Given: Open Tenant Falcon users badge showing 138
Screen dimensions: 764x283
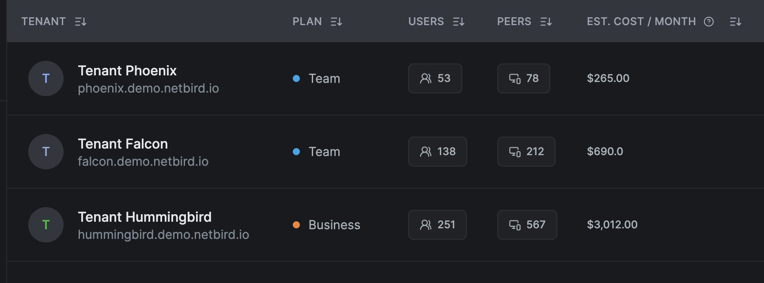Looking at the screenshot, I should coord(437,152).
